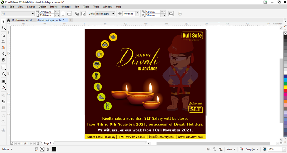Viewport: 287px width, 153px height.
Task: Click the sign-in account icon in title bar
Action: click(265, 2)
